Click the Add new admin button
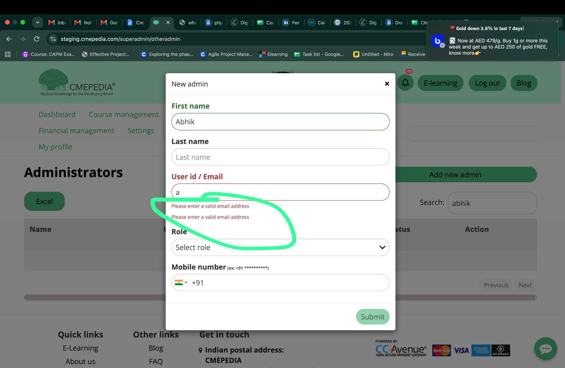The height and width of the screenshot is (368, 565). click(x=466, y=175)
